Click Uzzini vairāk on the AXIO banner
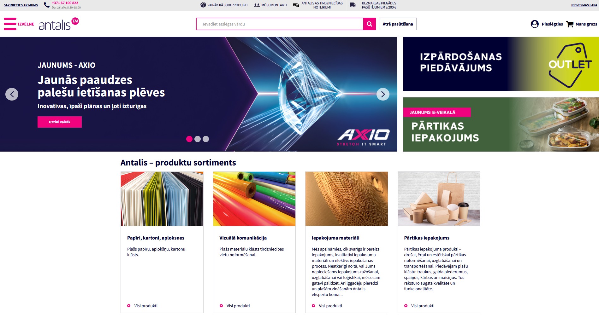 (60, 122)
